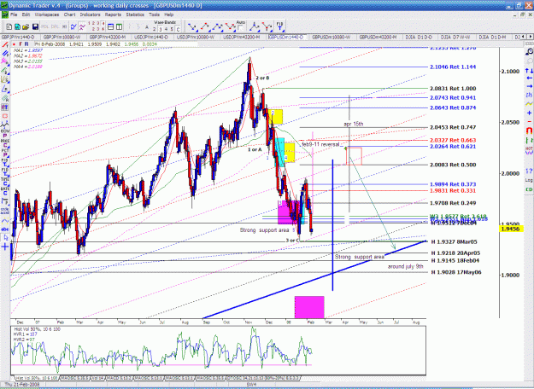Select first swing tool left of Auto

pyautogui.click(x=192, y=26)
